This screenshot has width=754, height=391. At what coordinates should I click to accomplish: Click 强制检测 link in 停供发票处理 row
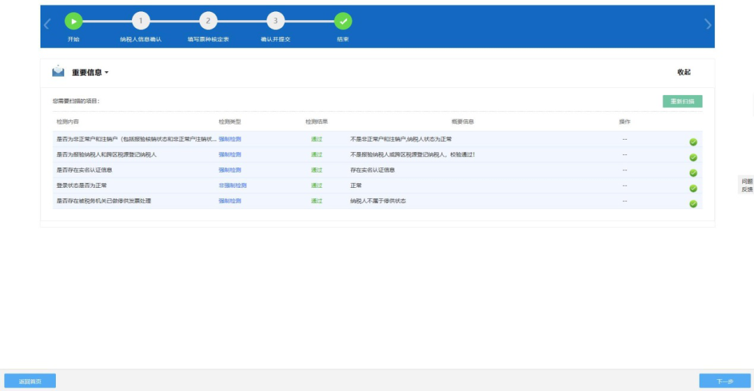tap(230, 200)
